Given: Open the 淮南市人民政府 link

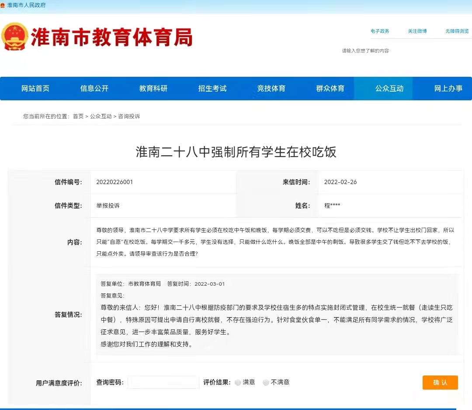Looking at the screenshot, I should coord(26,5).
